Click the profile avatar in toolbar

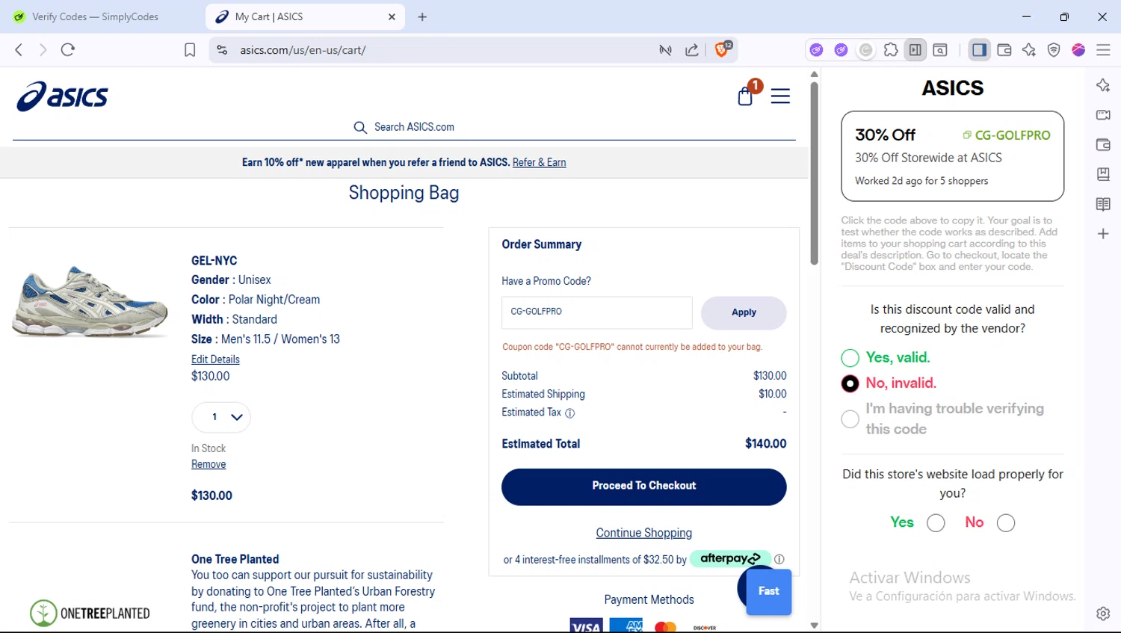point(1078,50)
